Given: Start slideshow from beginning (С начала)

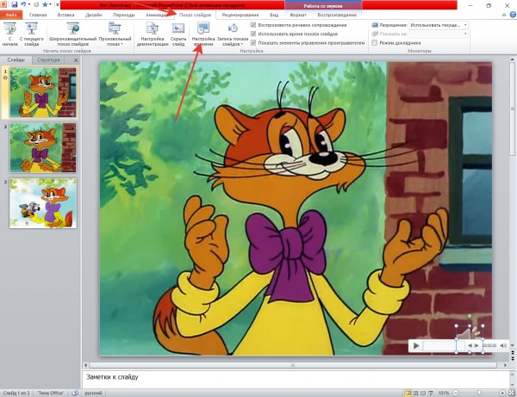Looking at the screenshot, I should tap(9, 34).
